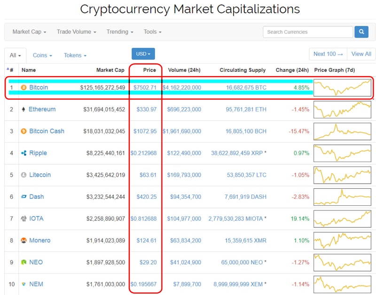Switch to the Coins tab
376x295 pixels.
point(42,55)
